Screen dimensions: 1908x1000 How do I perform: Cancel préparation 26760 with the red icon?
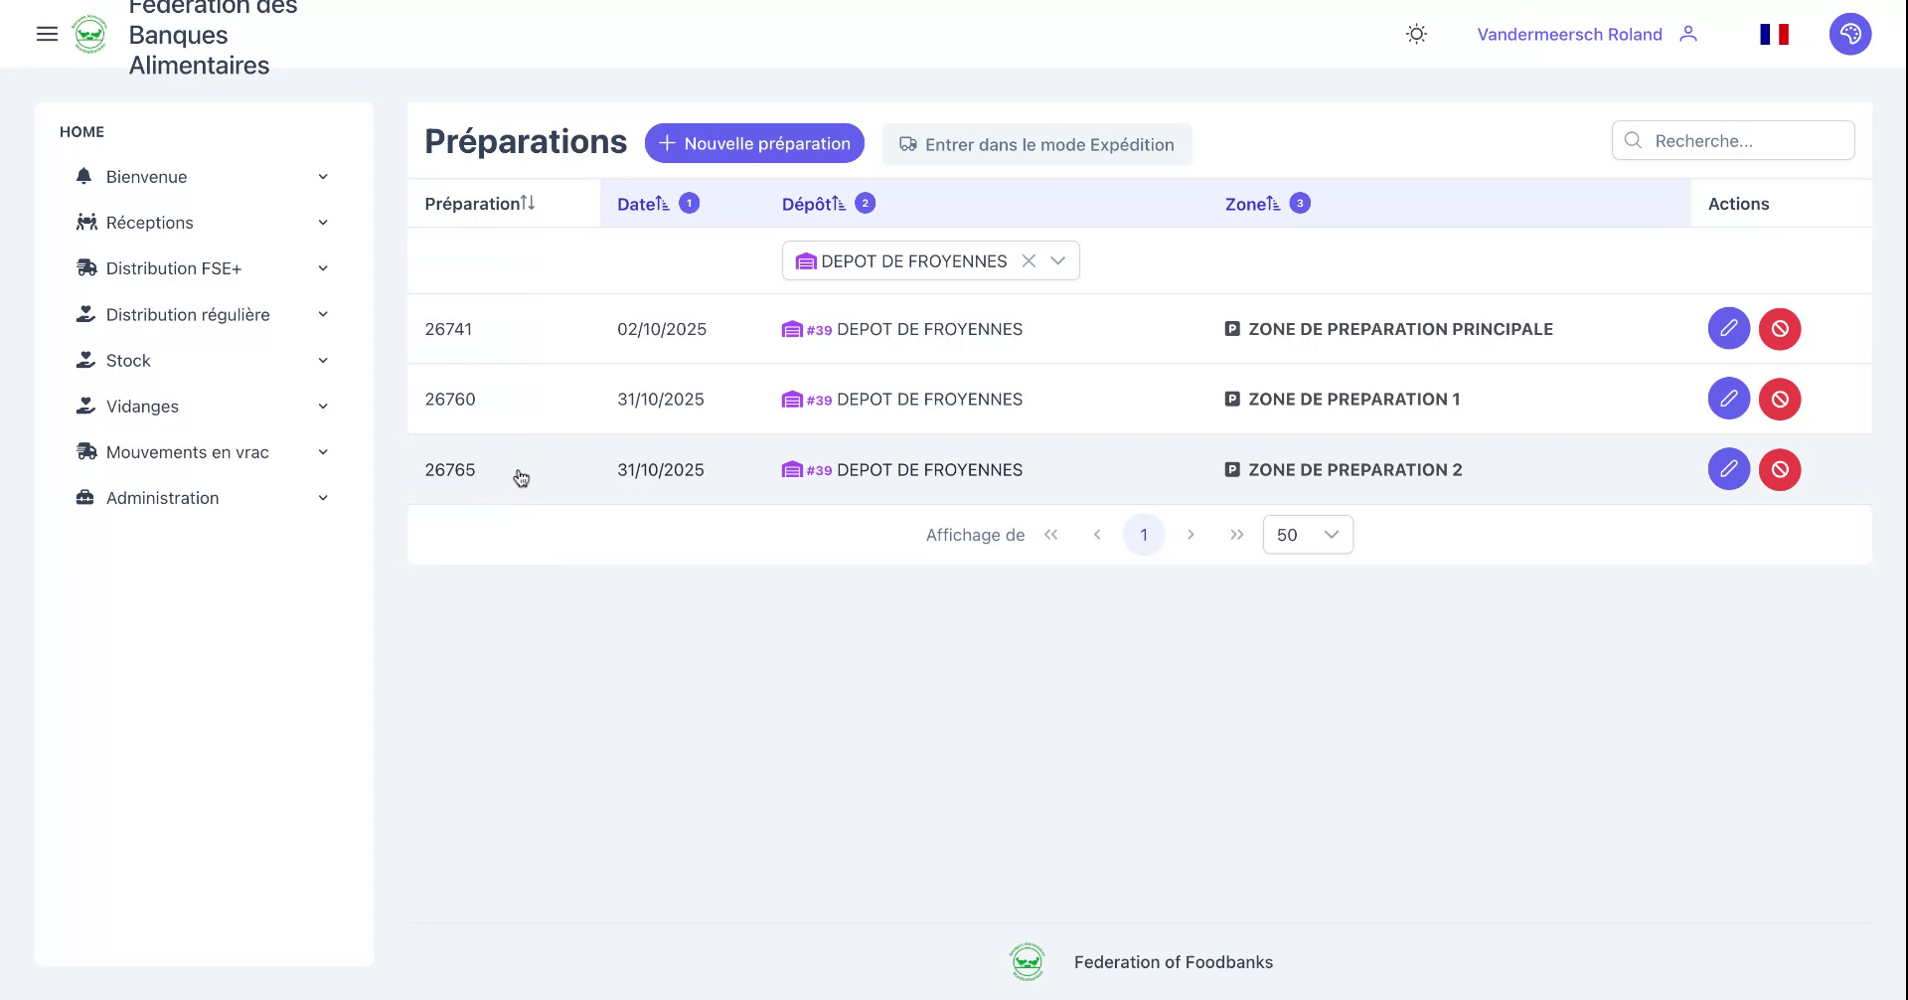pos(1780,399)
